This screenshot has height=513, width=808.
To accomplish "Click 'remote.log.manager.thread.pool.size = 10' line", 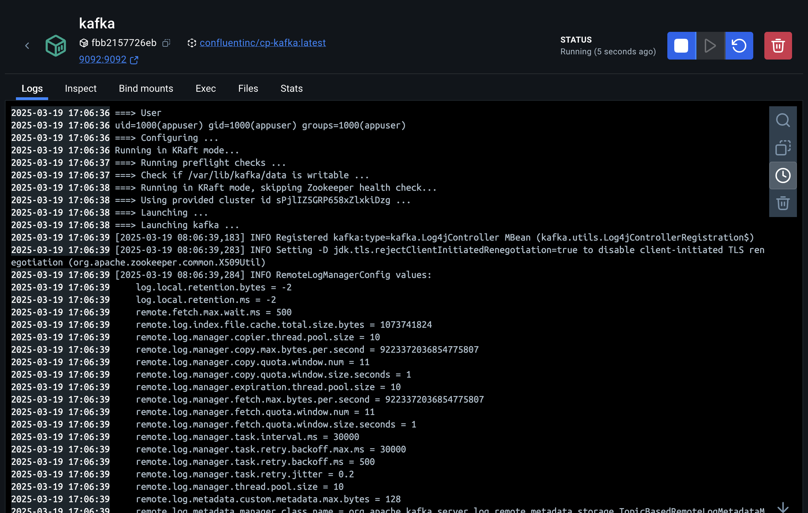I will (x=240, y=487).
